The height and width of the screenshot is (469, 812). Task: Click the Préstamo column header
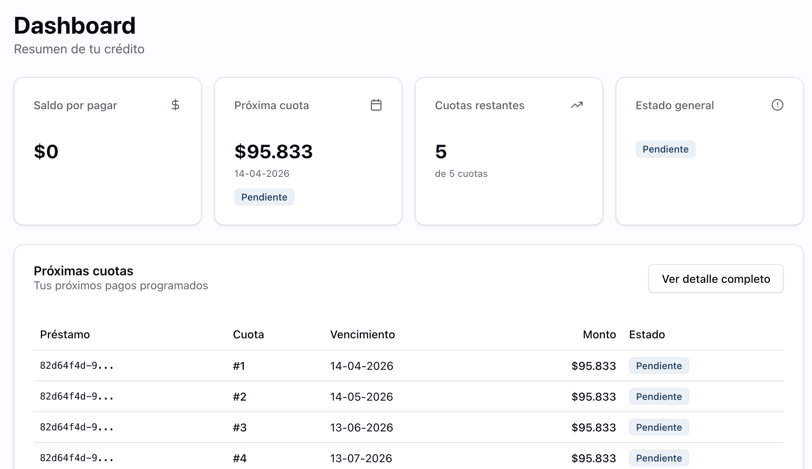[x=65, y=334]
